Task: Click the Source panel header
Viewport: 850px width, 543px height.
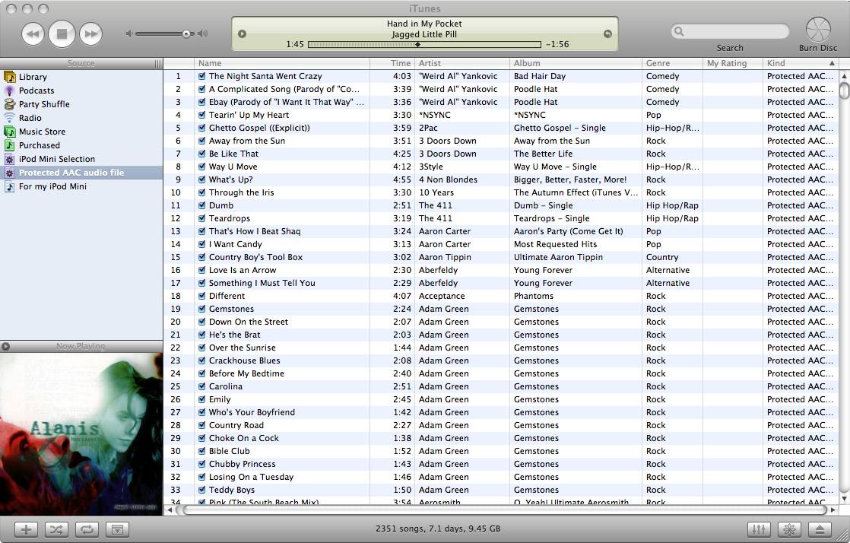Action: (81, 63)
